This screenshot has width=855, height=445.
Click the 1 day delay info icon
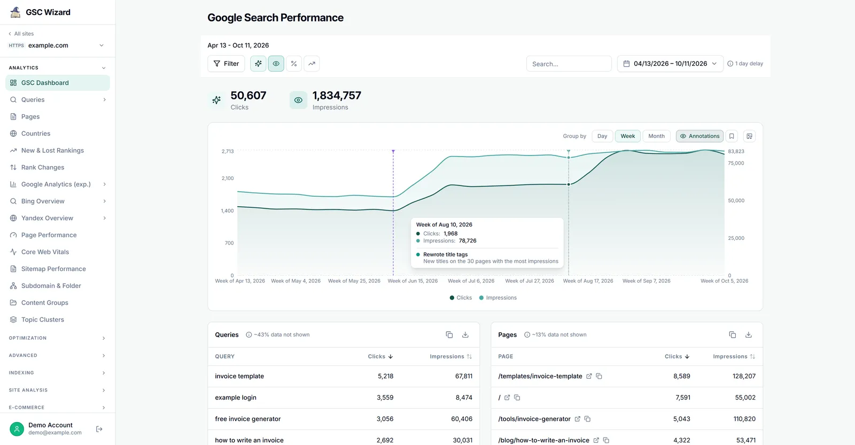tap(730, 64)
